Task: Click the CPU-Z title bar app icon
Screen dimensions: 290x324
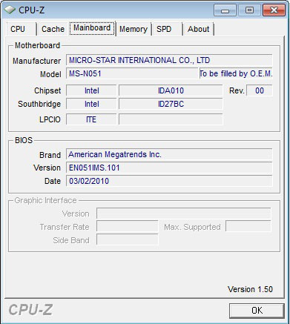Action: coord(10,10)
